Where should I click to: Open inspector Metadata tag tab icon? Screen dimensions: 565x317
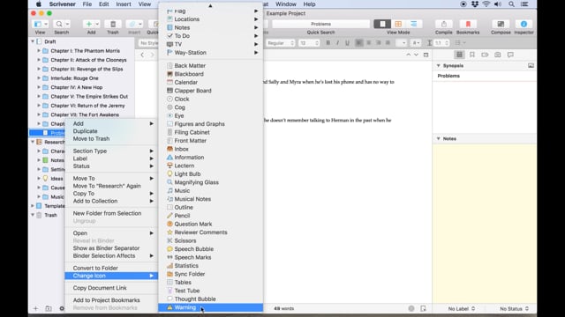(x=485, y=55)
